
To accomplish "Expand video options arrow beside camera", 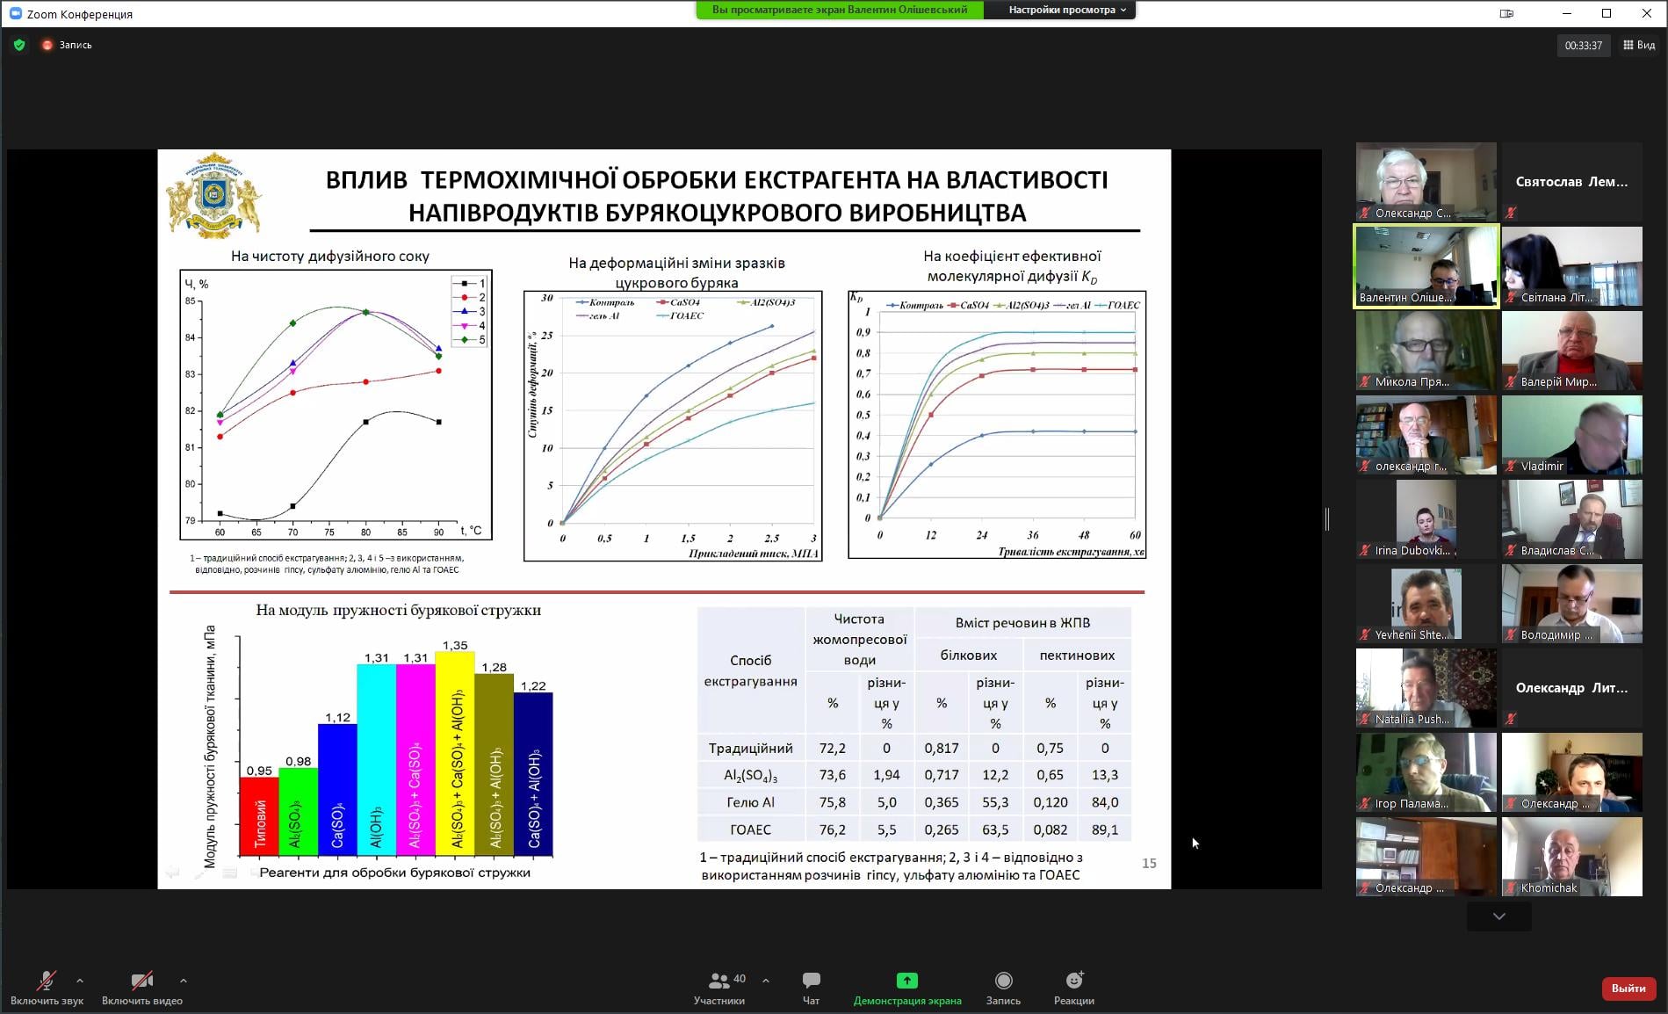I will pos(183,981).
